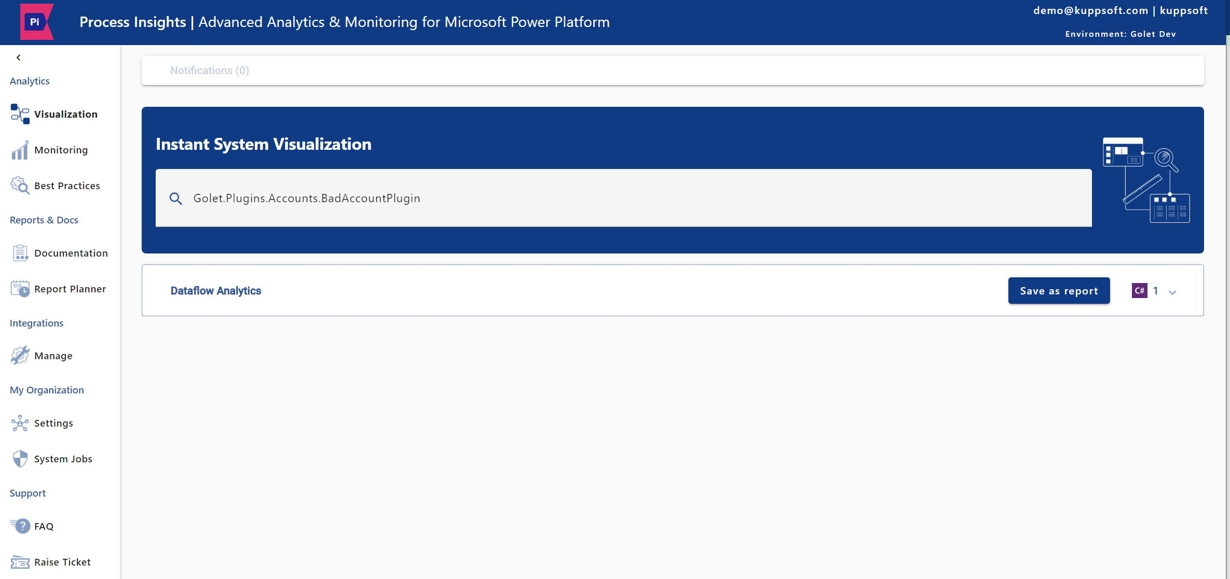Open the FAQ page
The height and width of the screenshot is (579, 1230).
click(x=44, y=526)
